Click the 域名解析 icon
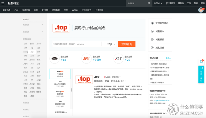The width and height of the screenshot is (206, 118). click(152, 39)
